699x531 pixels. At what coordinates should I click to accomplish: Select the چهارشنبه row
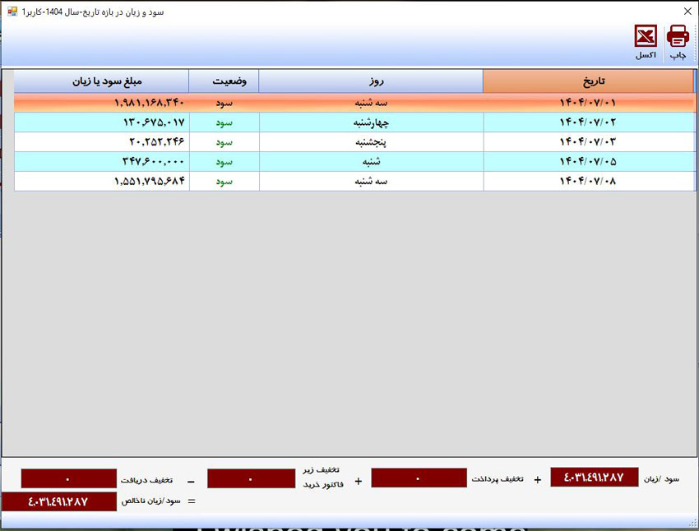point(355,122)
